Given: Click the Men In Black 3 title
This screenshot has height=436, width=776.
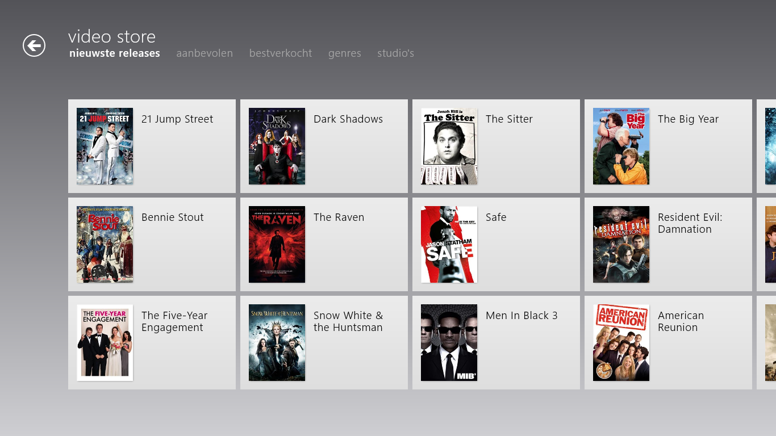Looking at the screenshot, I should click(521, 316).
